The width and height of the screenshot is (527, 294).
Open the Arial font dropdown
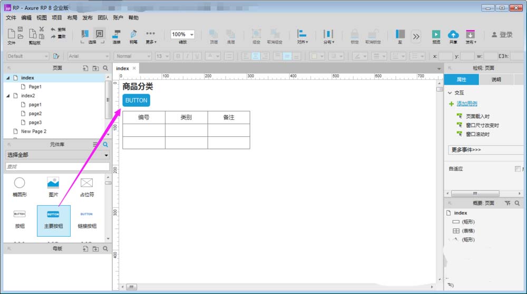(x=89, y=56)
